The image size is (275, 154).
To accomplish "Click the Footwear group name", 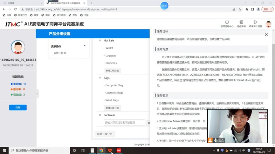I will point(109,115).
